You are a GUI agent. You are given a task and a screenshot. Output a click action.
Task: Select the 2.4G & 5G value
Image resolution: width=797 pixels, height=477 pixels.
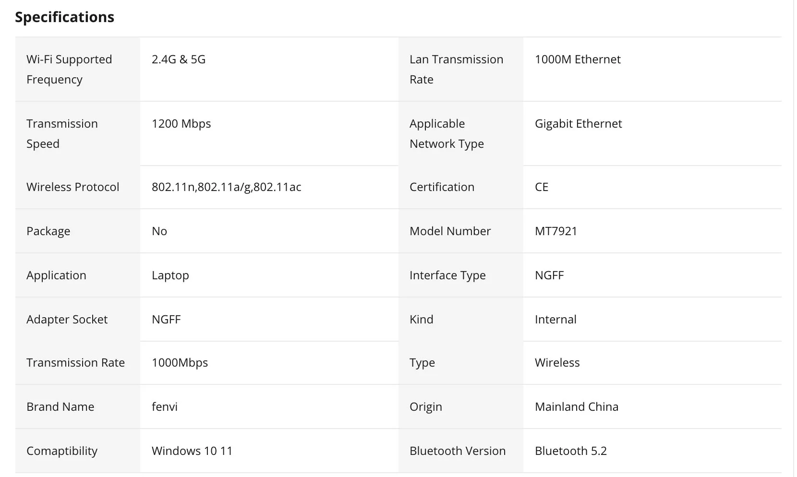coord(179,60)
